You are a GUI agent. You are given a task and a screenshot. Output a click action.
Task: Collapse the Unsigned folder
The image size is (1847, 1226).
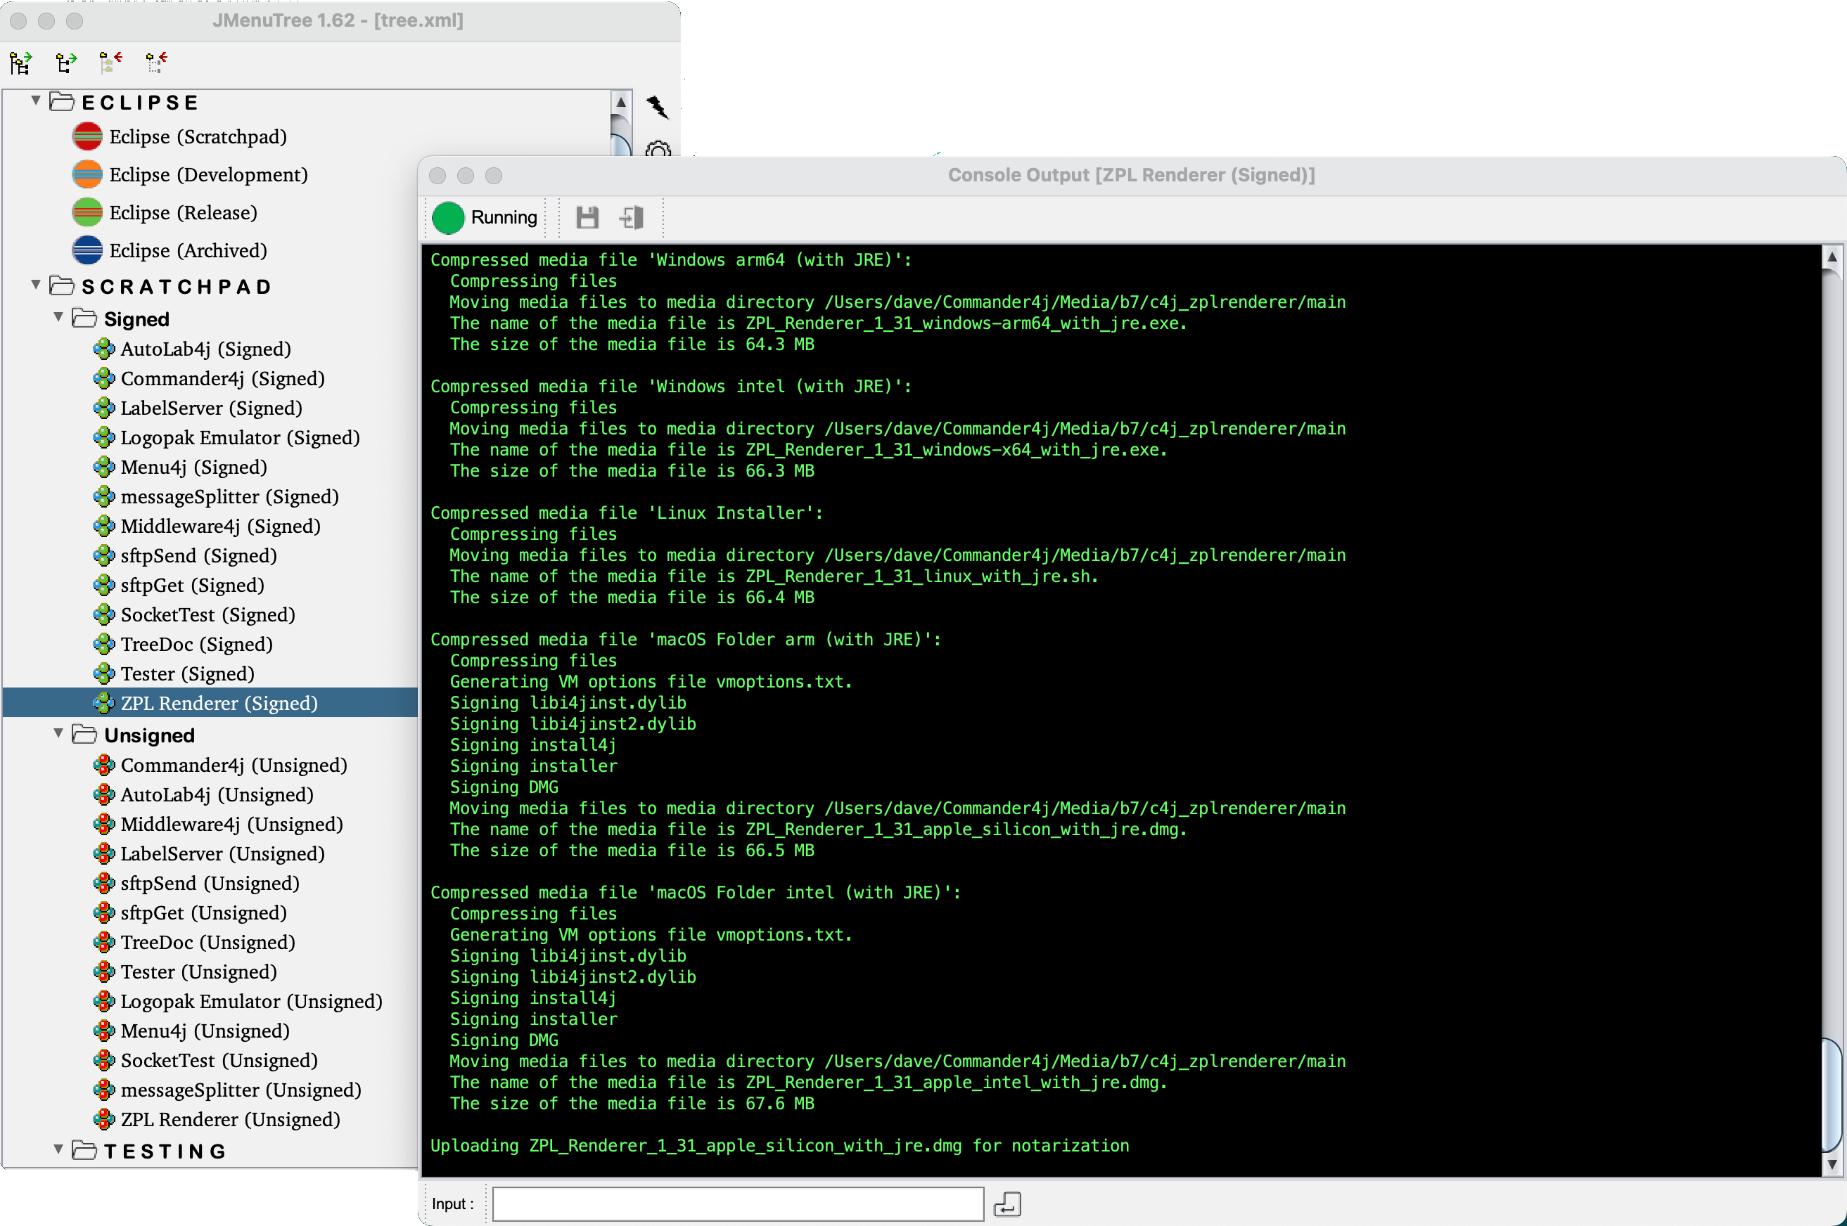pyautogui.click(x=58, y=733)
